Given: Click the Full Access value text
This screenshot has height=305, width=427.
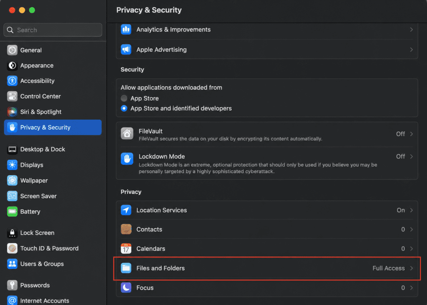Looking at the screenshot, I should (388, 268).
